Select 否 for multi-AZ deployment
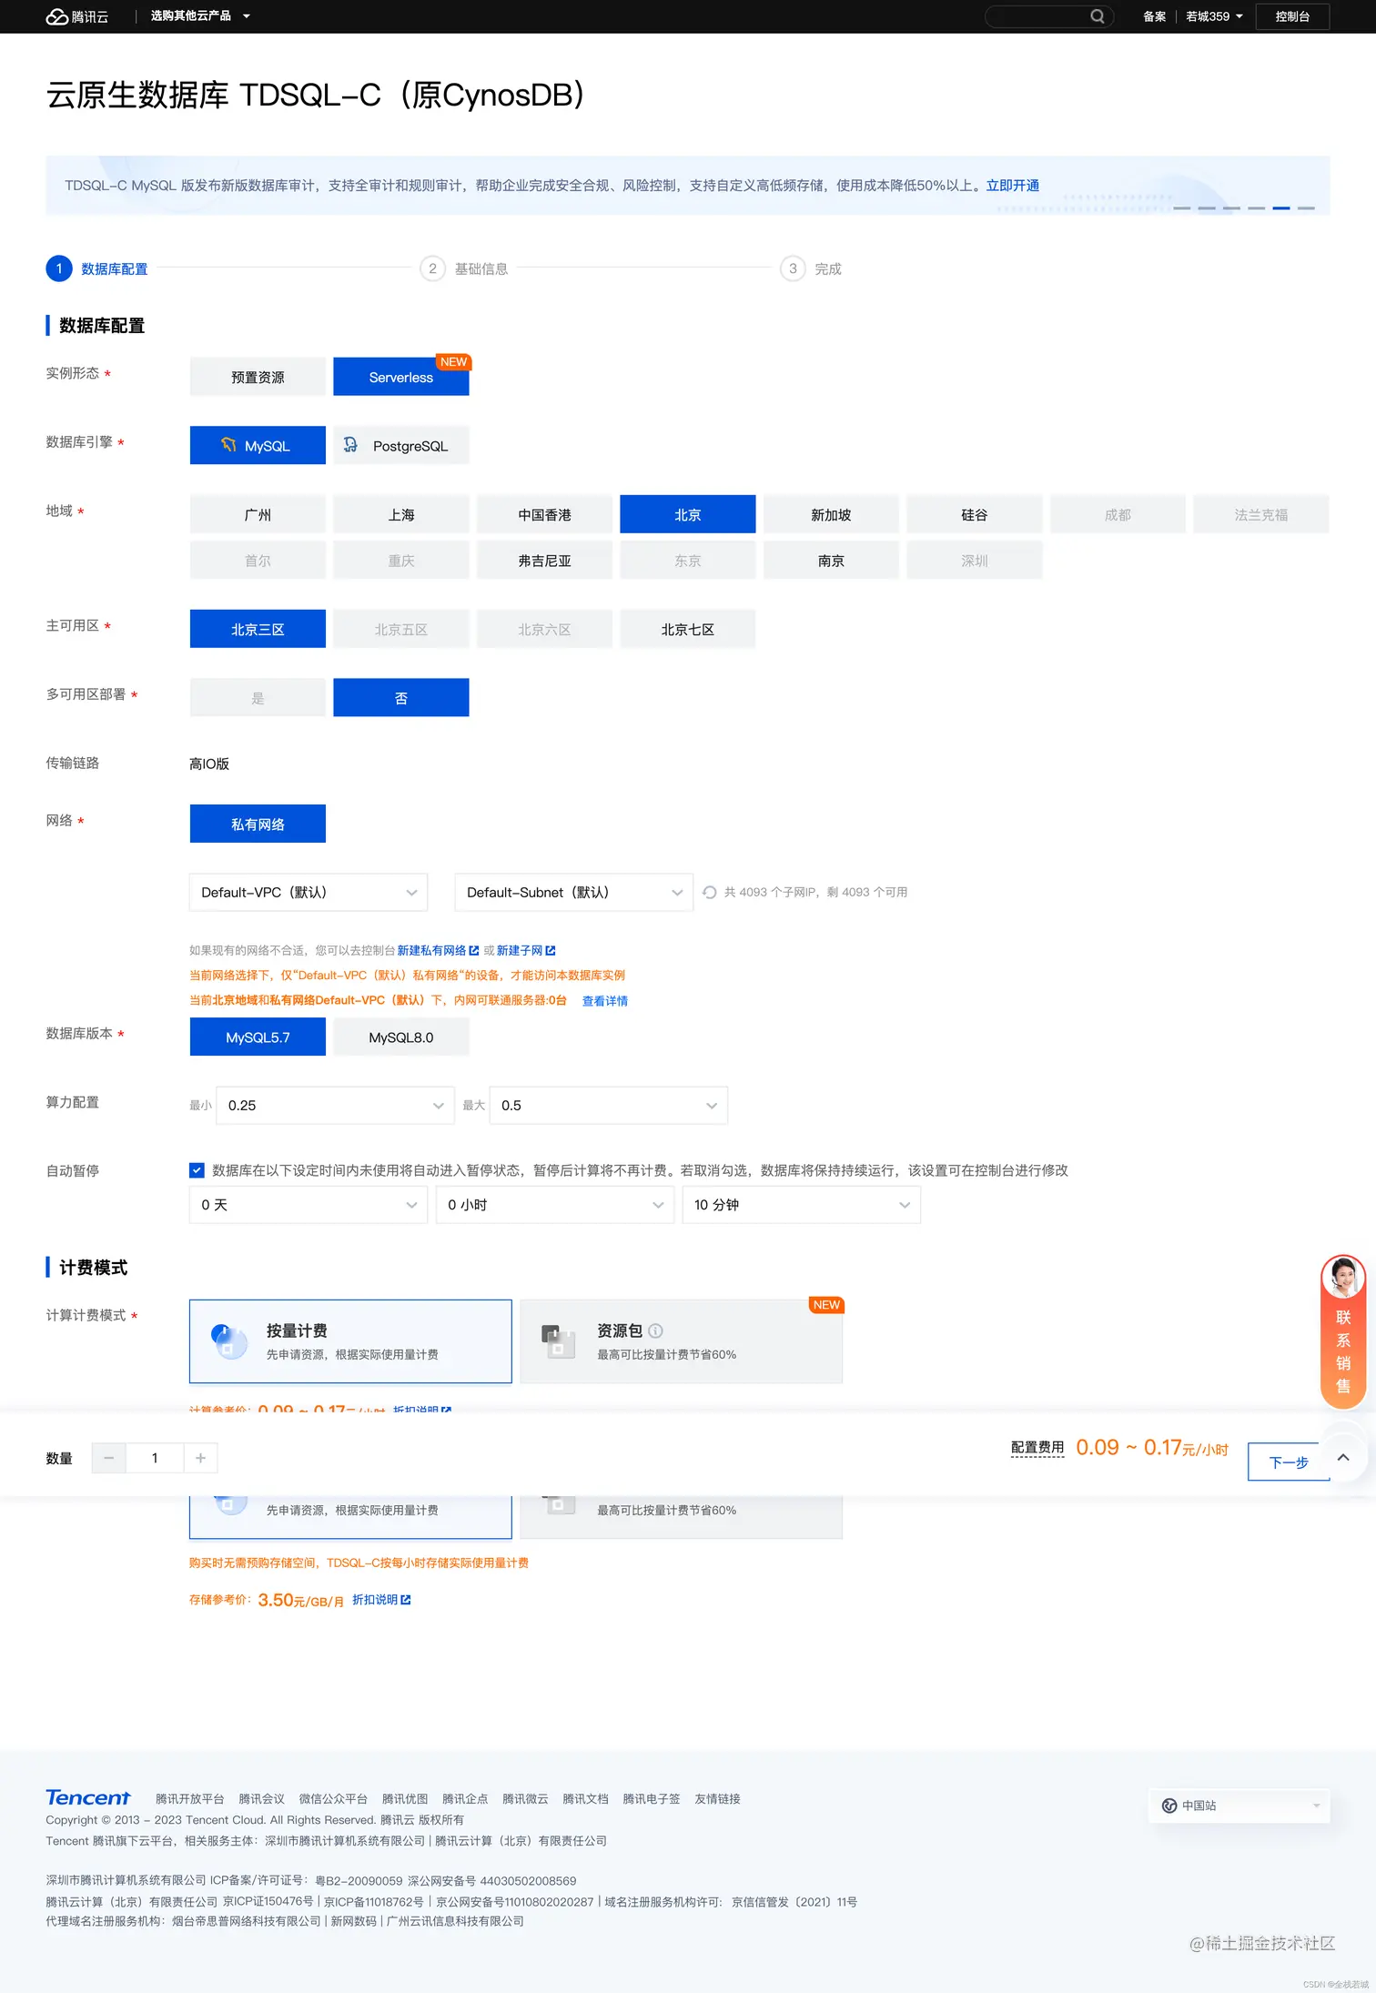 point(400,698)
